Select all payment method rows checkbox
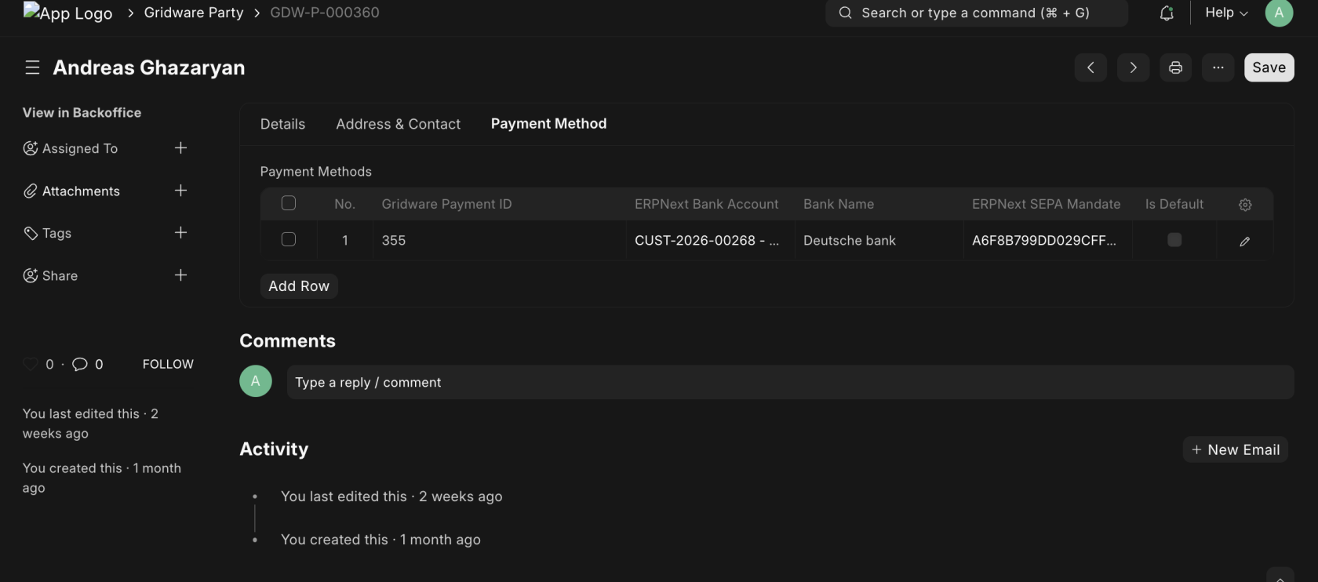The width and height of the screenshot is (1318, 582). click(289, 203)
